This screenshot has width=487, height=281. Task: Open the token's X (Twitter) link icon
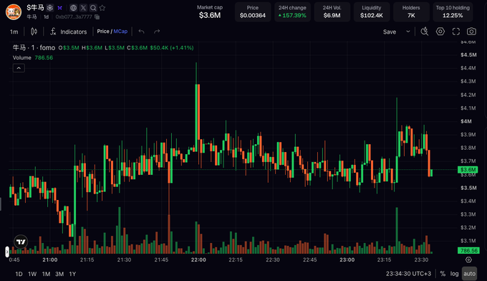click(x=83, y=8)
